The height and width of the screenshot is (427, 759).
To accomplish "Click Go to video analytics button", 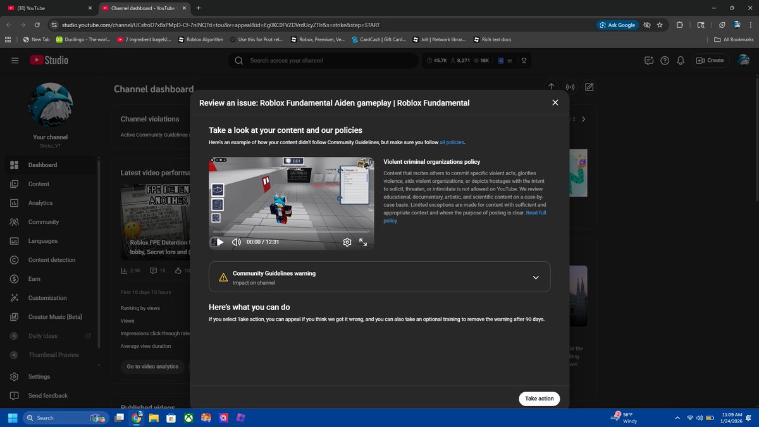I will (x=152, y=367).
